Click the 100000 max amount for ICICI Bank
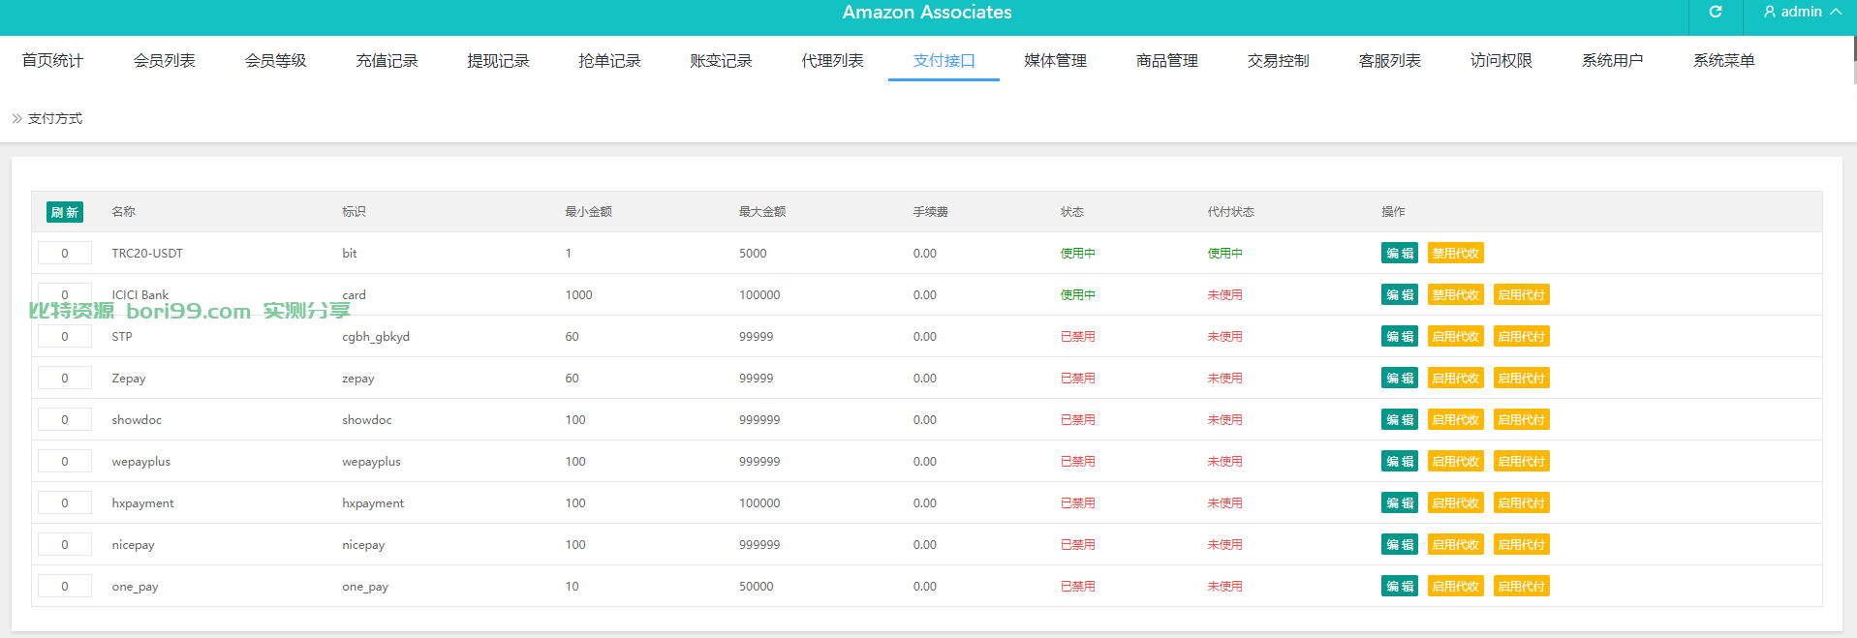Viewport: 1857px width, 638px height. pos(759,294)
